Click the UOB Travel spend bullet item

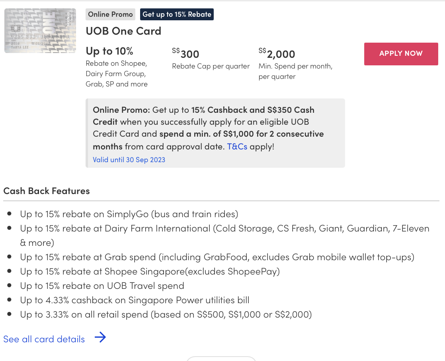102,286
